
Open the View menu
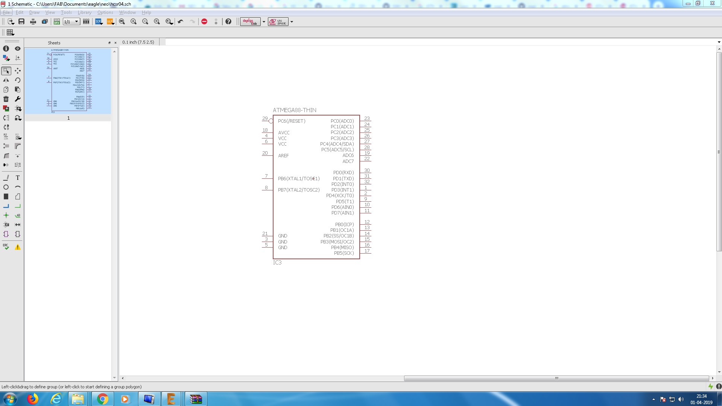tap(50, 12)
